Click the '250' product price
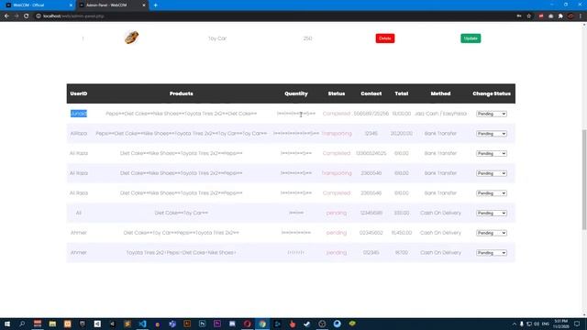Screen dimensions: 587x330 pyautogui.click(x=307, y=38)
